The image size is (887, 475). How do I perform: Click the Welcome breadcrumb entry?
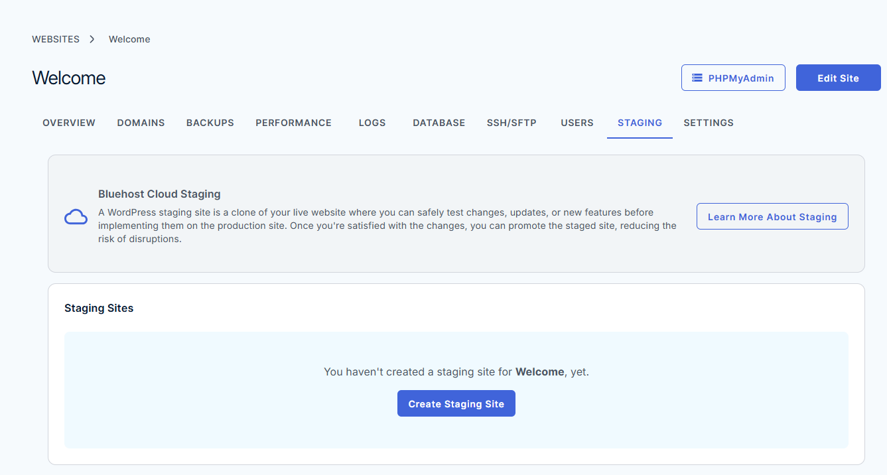[129, 39]
